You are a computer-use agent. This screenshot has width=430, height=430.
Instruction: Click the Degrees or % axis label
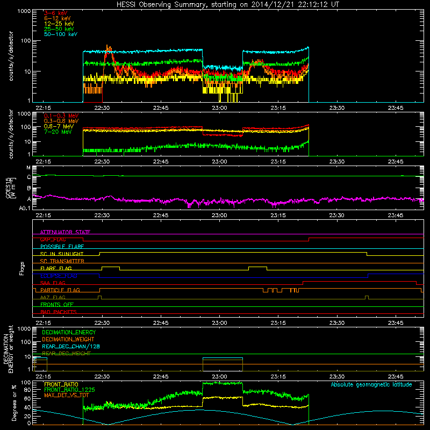tap(14, 403)
